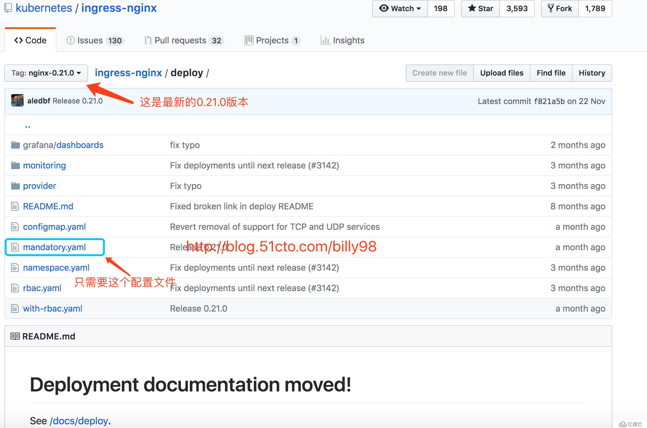Image resolution: width=647 pixels, height=428 pixels.
Task: Open the kubernetes owner link
Action: pos(44,8)
